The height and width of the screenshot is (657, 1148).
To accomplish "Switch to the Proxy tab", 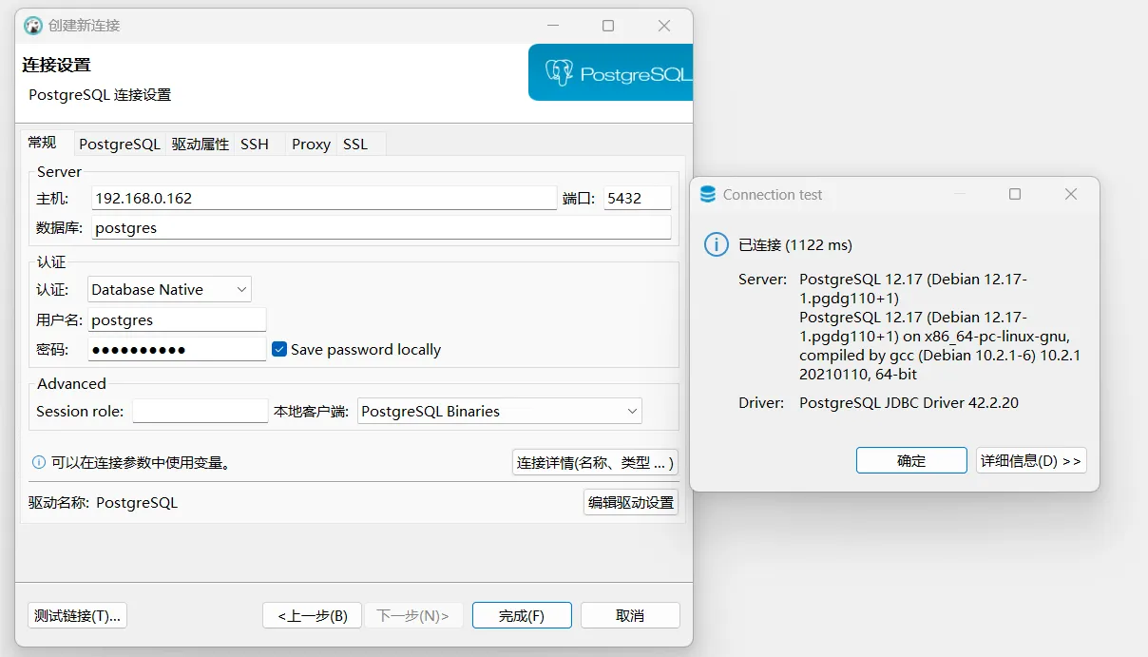I will coord(310,144).
